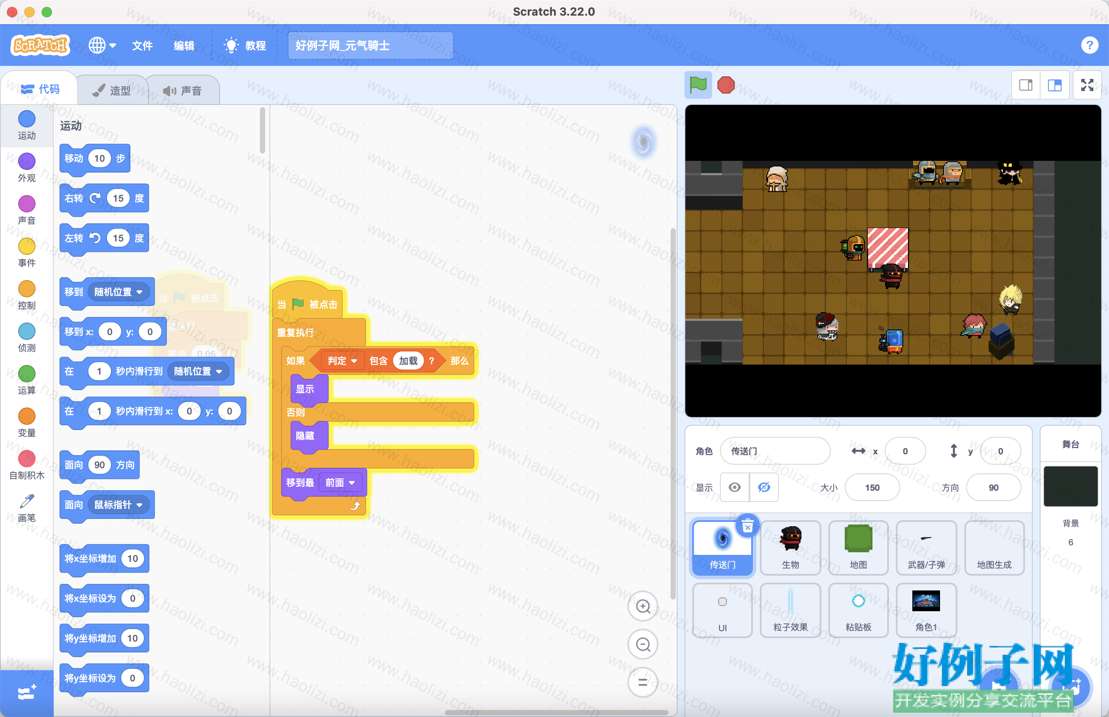
Task: Select the 外观 looks block category
Action: pyautogui.click(x=26, y=168)
